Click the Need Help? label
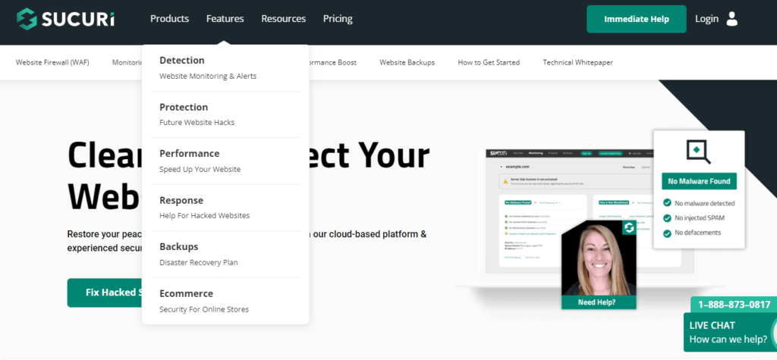Image resolution: width=777 pixels, height=360 pixels. [x=599, y=302]
